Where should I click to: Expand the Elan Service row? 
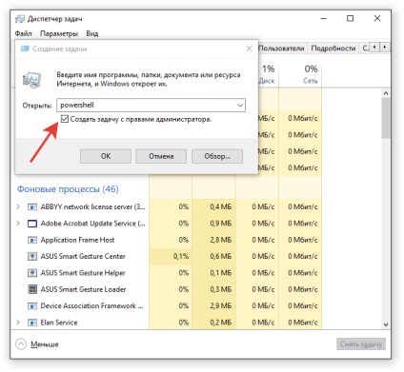coord(18,323)
